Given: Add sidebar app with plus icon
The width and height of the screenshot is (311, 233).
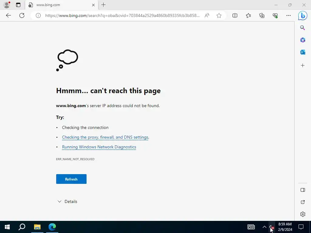Looking at the screenshot, I should tap(302, 66).
